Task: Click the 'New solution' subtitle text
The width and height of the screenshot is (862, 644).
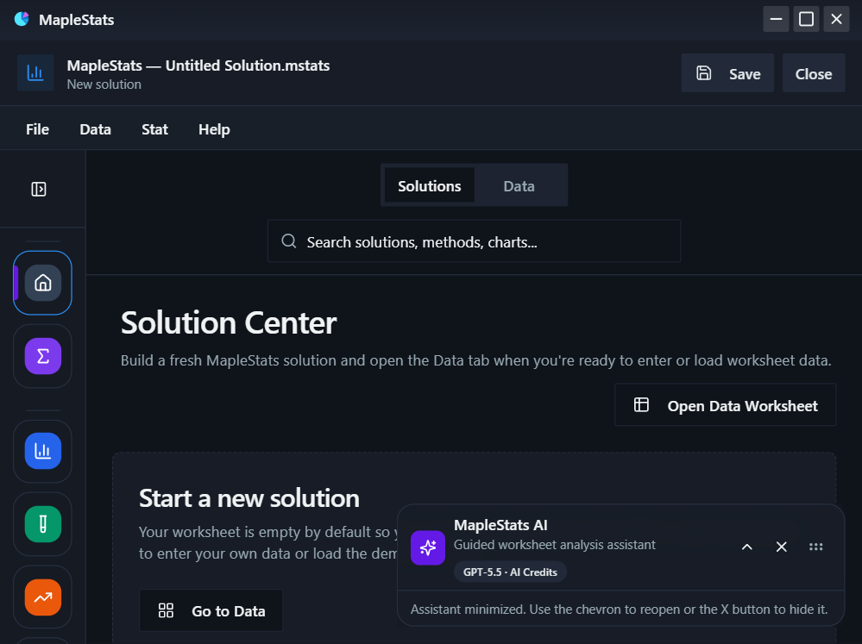Action: pos(104,84)
